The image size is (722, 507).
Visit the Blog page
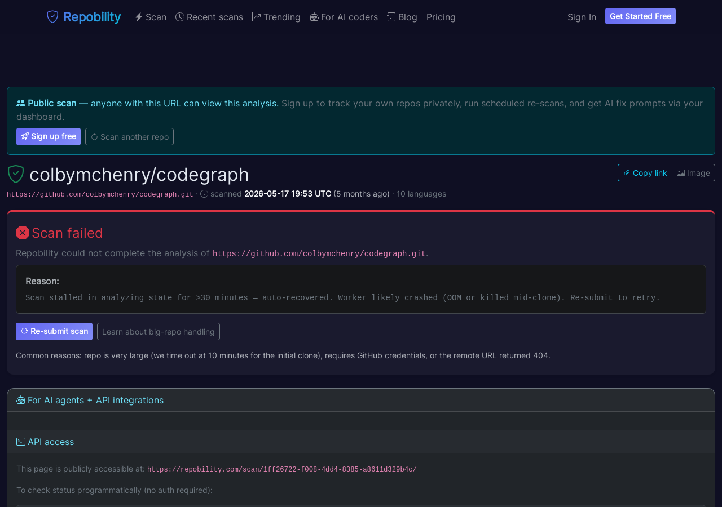tap(402, 17)
